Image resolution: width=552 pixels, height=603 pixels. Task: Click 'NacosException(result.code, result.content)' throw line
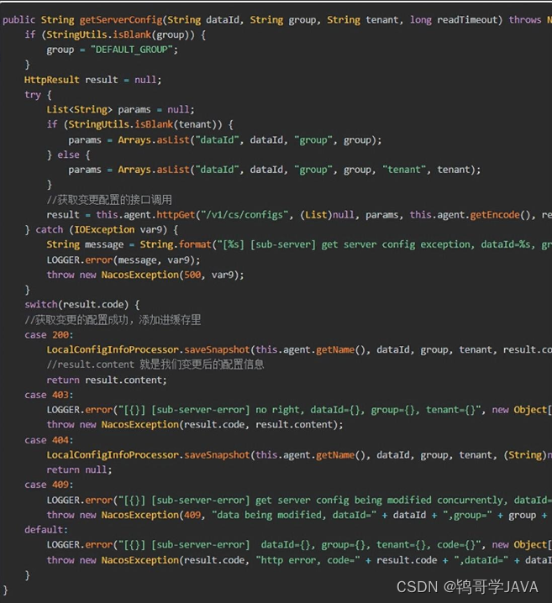point(222,425)
